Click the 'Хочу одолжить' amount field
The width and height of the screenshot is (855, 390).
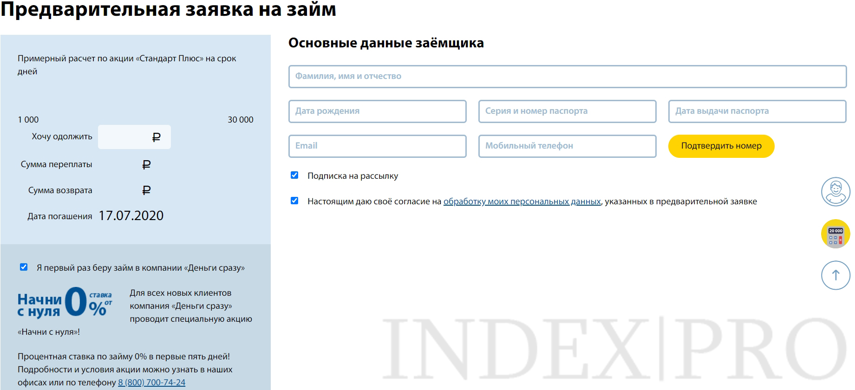pyautogui.click(x=134, y=137)
